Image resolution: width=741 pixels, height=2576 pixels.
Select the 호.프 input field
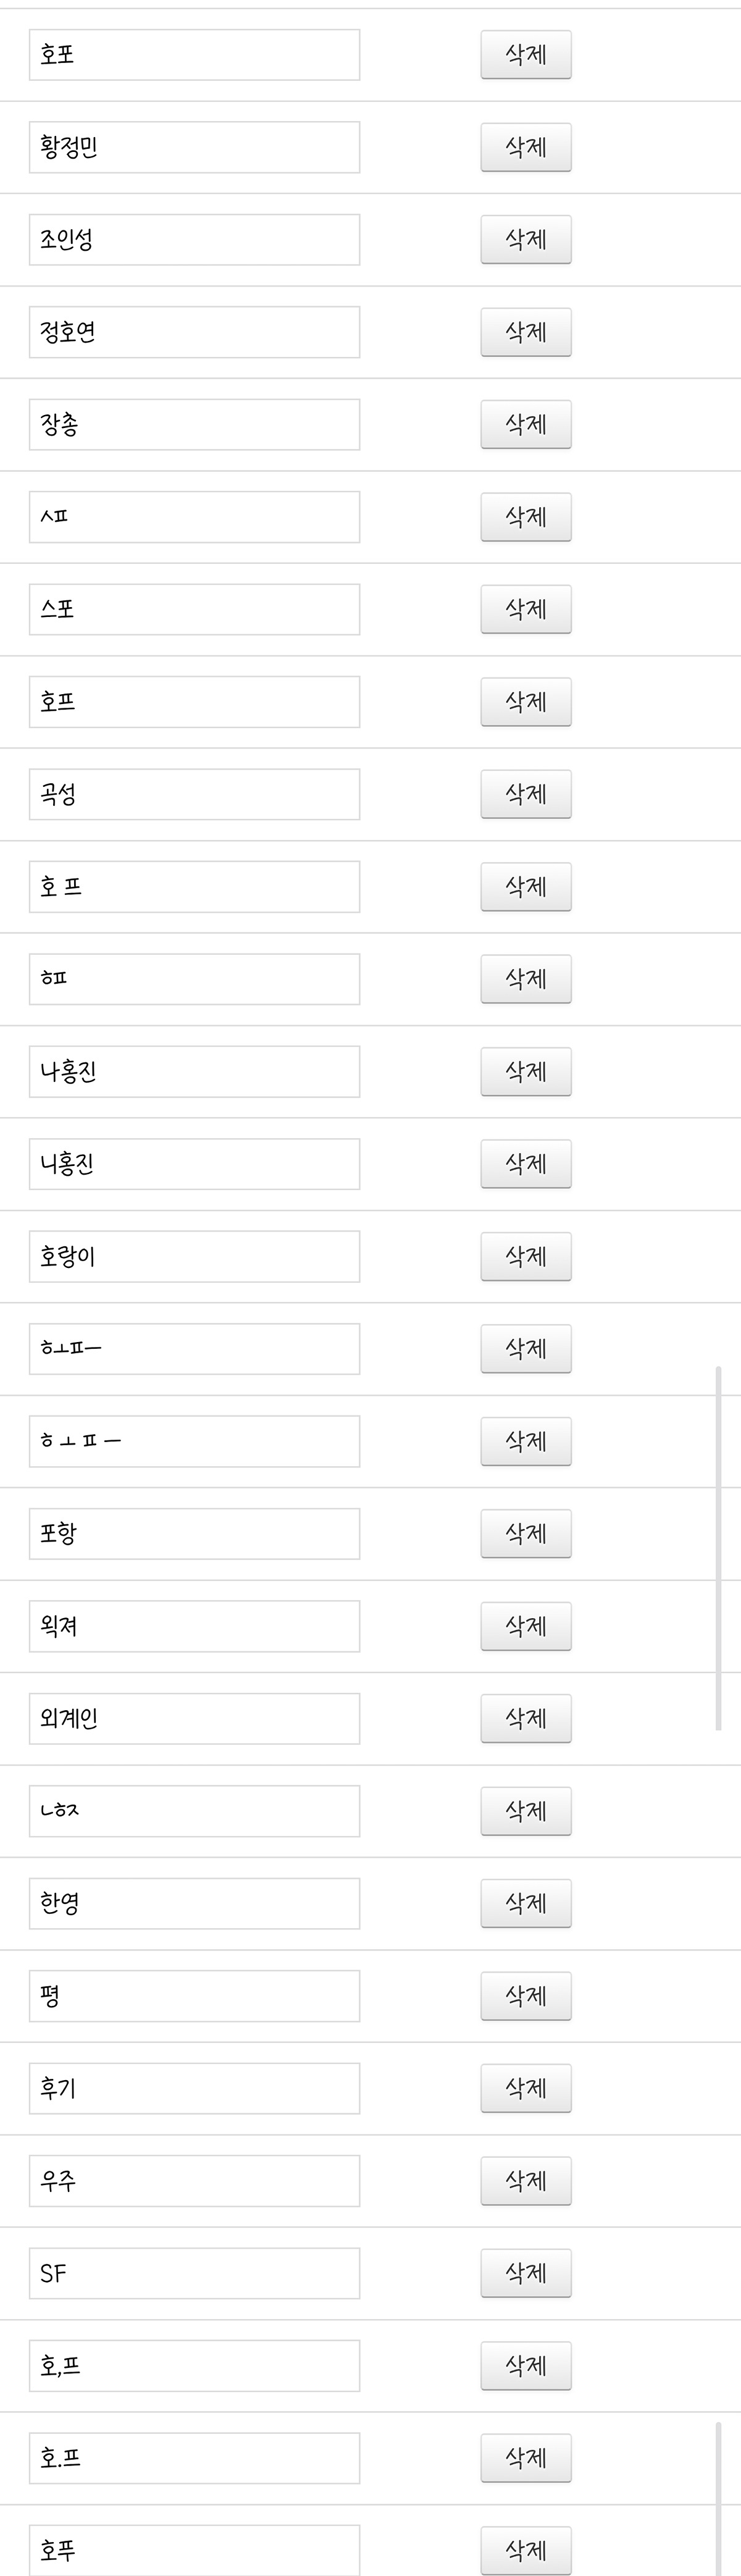tap(195, 2458)
